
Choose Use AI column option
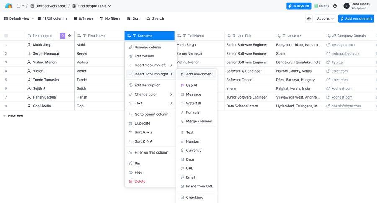[x=196, y=85]
